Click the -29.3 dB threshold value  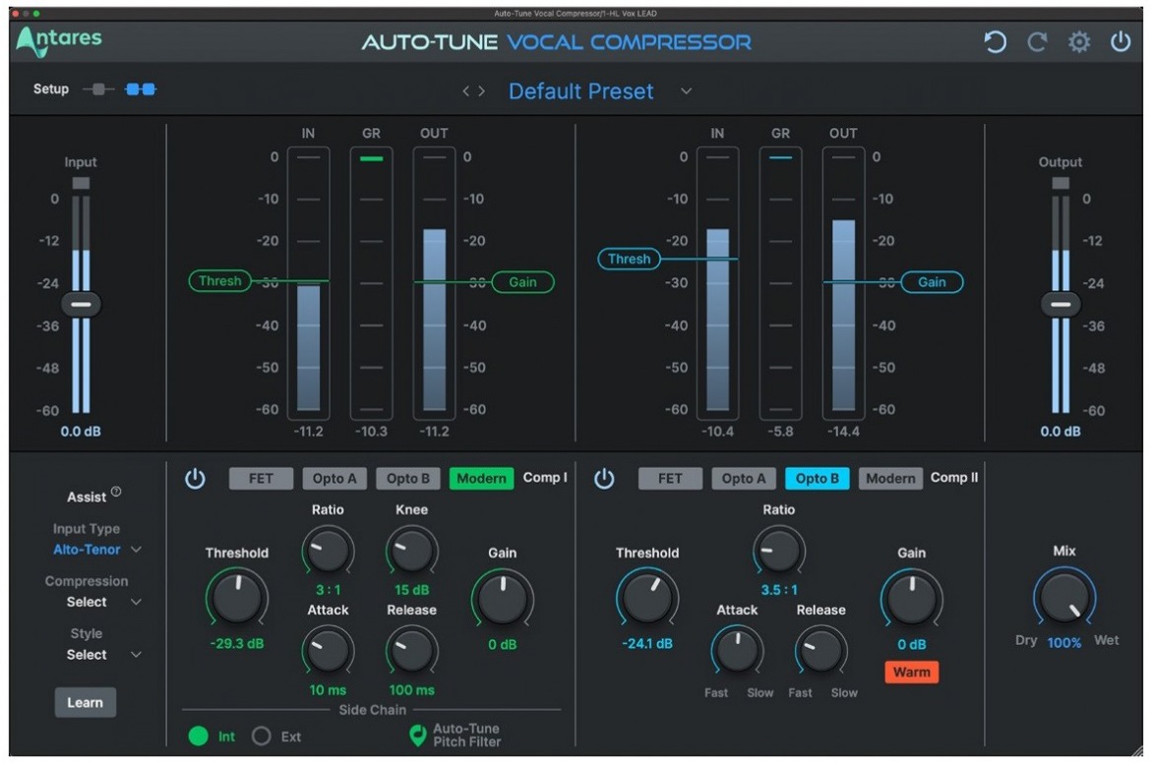(237, 644)
